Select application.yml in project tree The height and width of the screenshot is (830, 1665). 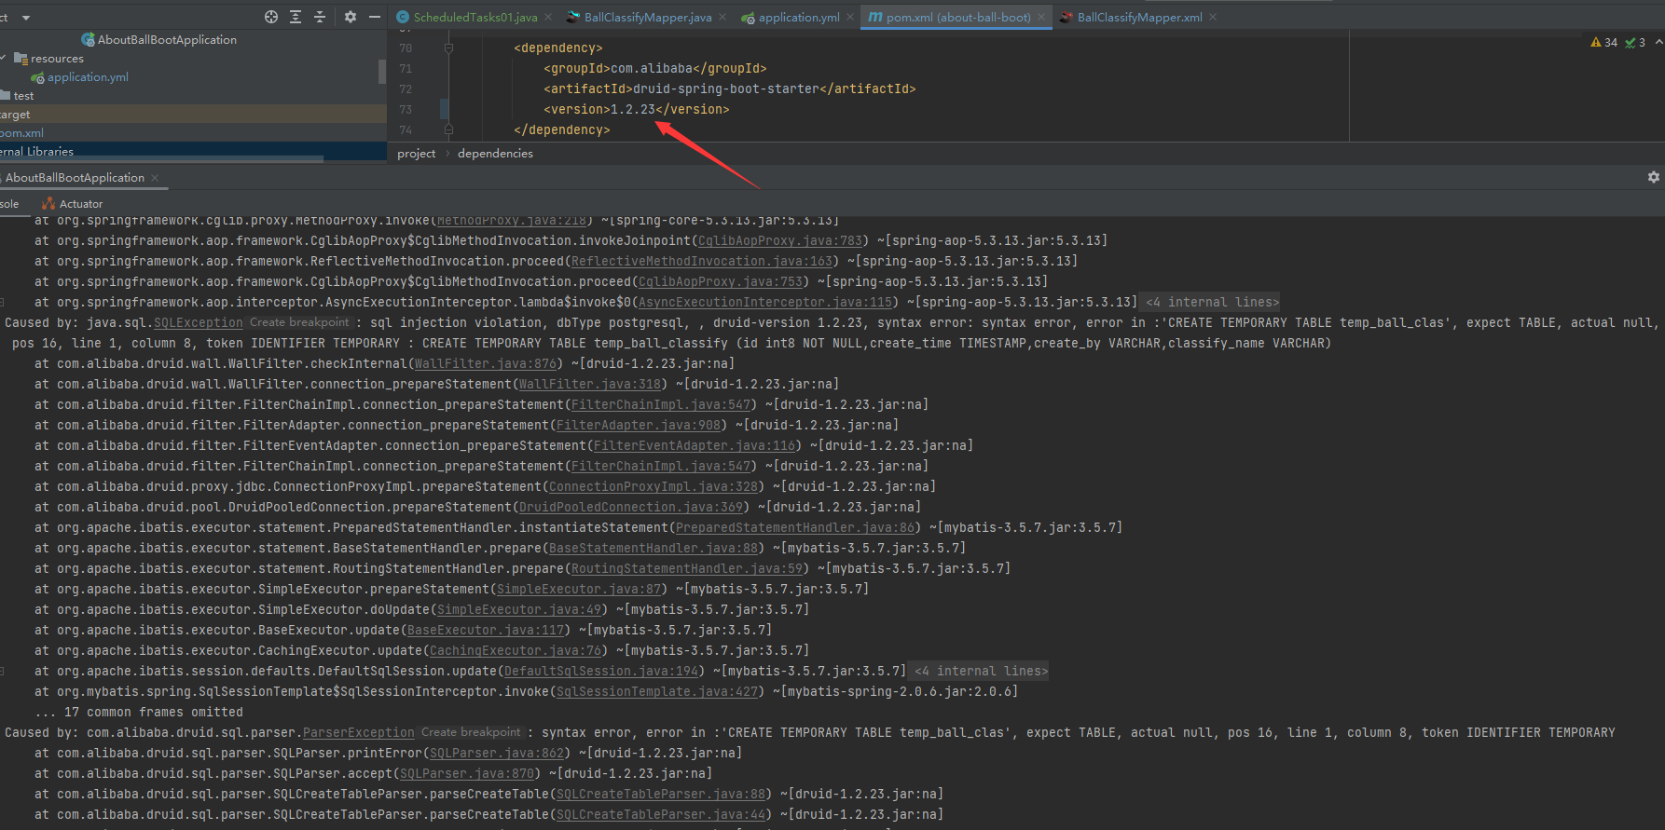(x=80, y=77)
